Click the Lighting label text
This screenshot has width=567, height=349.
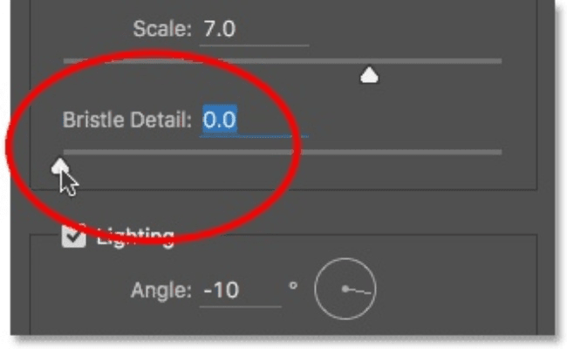135,236
